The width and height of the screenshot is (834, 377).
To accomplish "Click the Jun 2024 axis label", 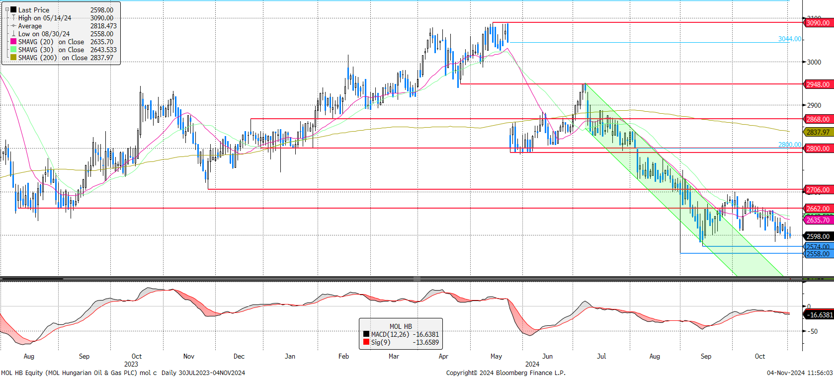I will (x=547, y=356).
